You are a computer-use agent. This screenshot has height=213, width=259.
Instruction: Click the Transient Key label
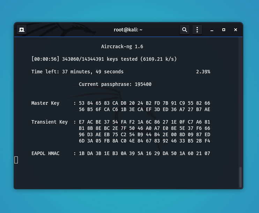(50, 122)
